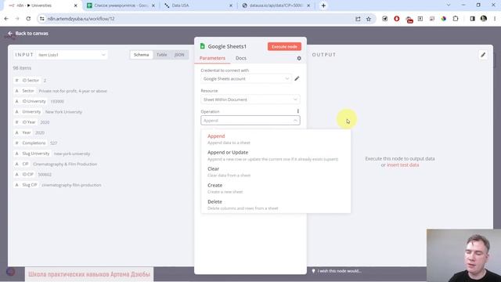Select the University schema field
The width and height of the screenshot is (501, 282).
[x=28, y=112]
